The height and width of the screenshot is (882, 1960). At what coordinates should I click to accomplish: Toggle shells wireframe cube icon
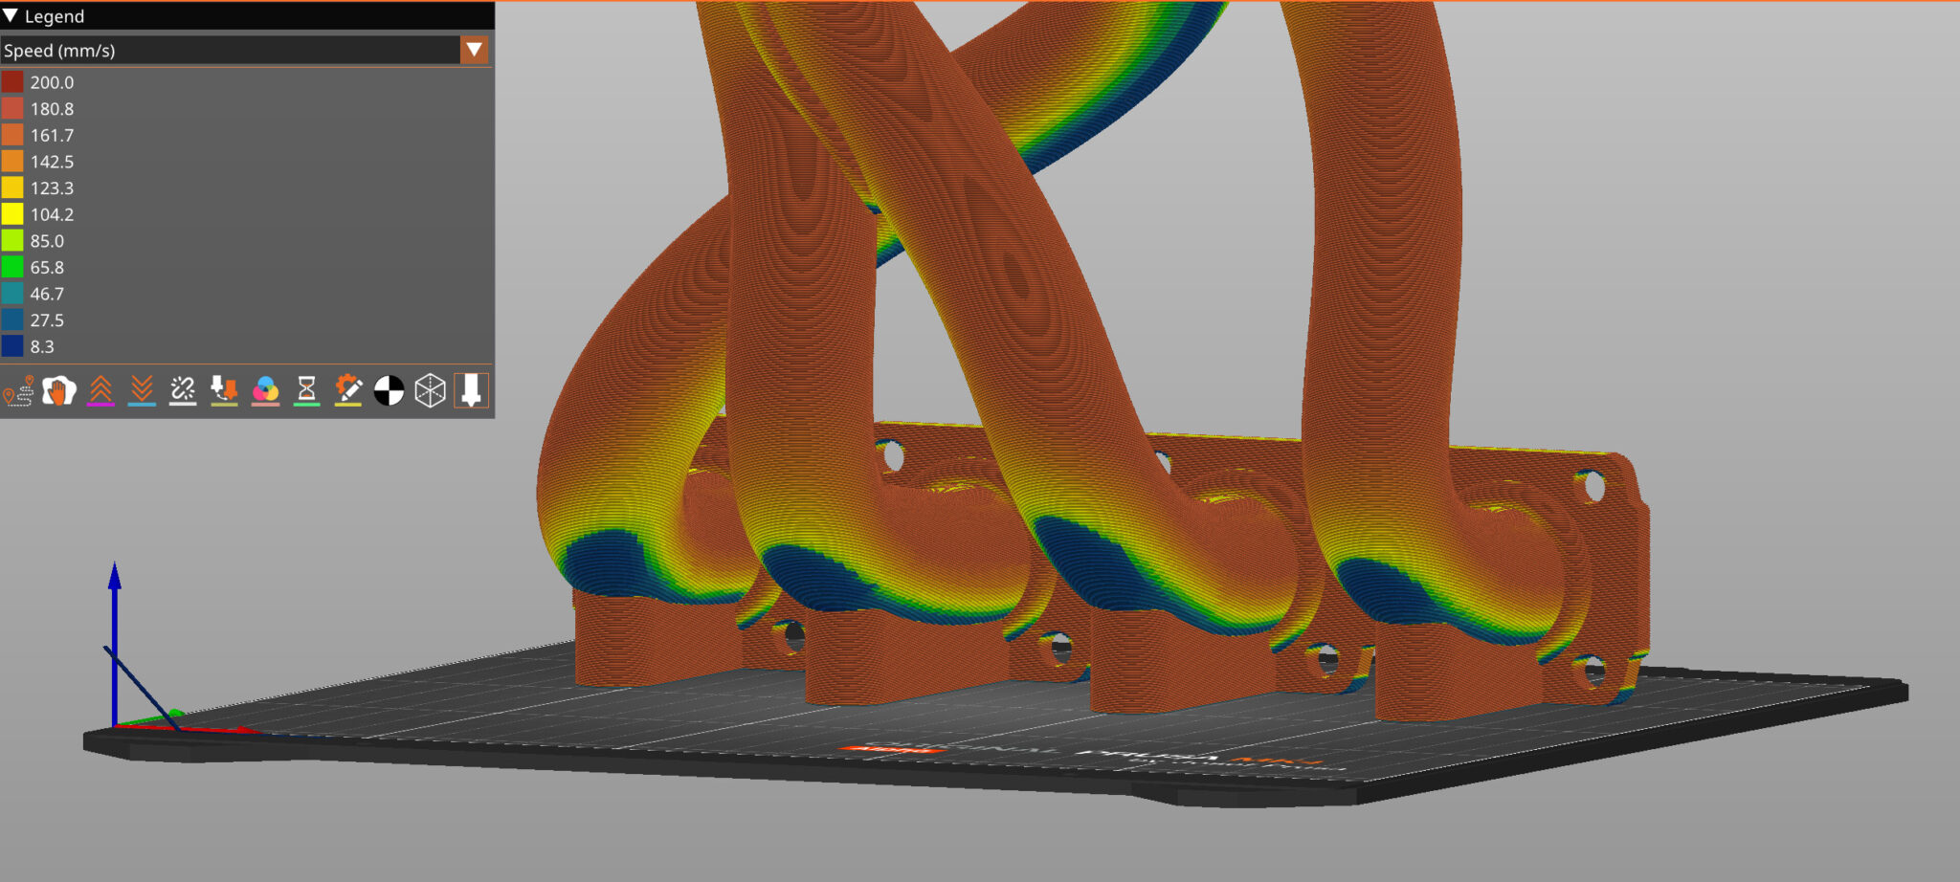430,390
